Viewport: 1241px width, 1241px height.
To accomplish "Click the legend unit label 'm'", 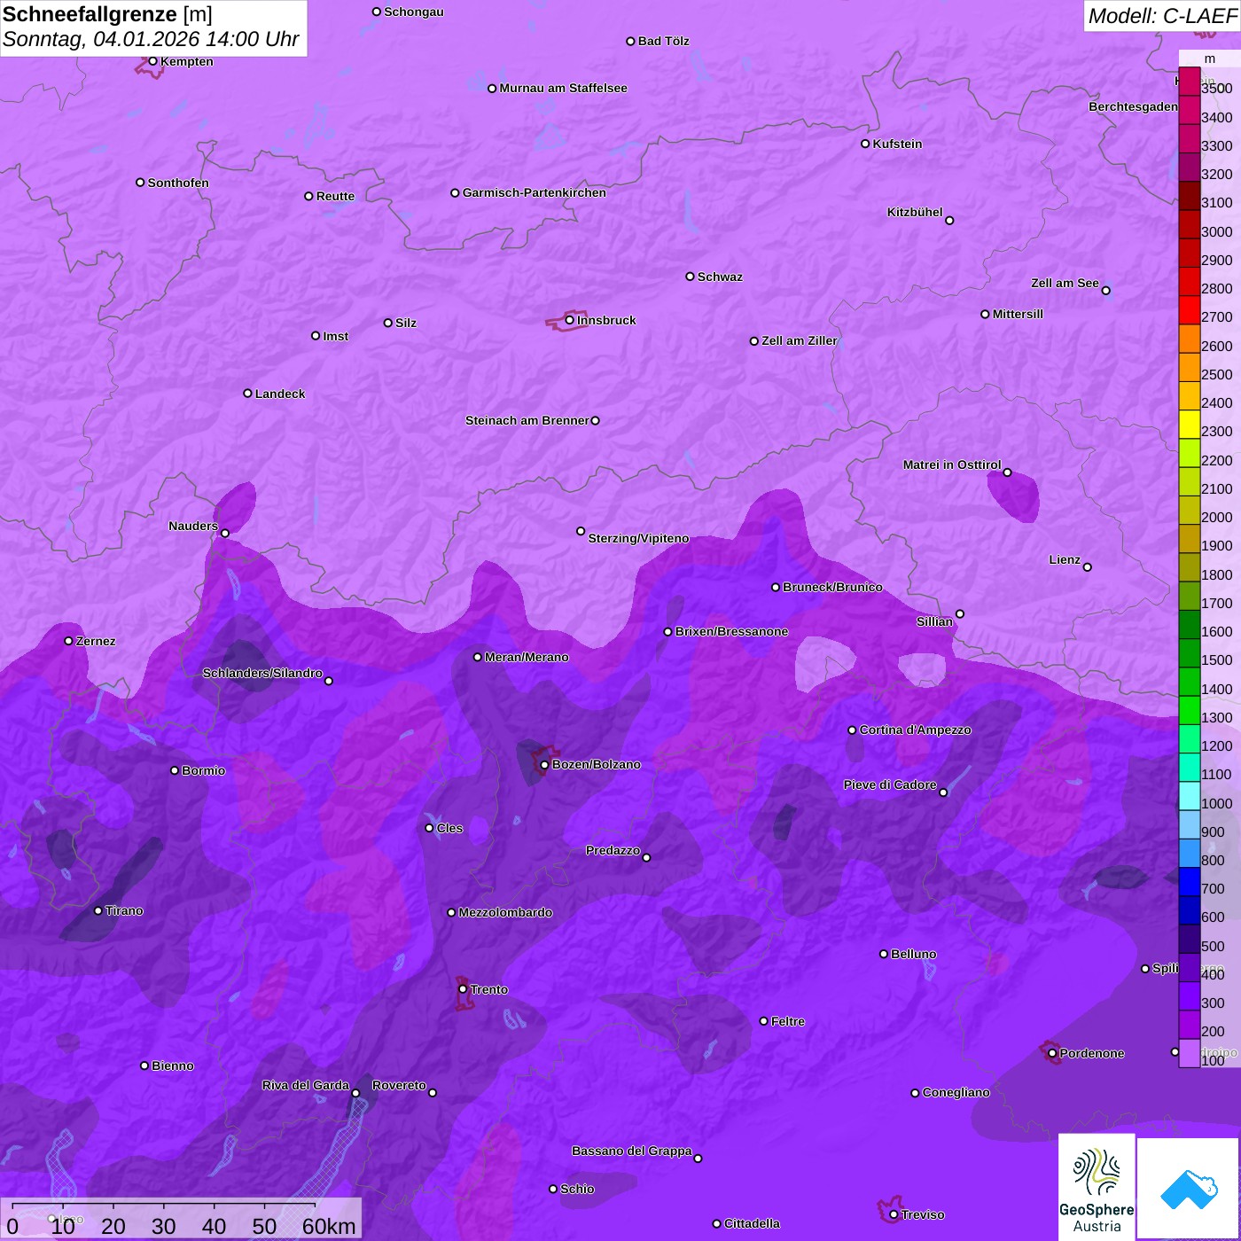I will 1210,59.
